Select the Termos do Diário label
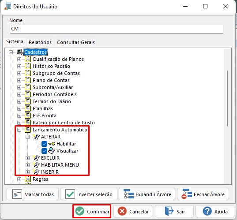Screen dimensions: 237x220 [52, 101]
